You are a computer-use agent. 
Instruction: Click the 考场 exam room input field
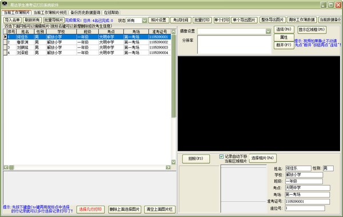[308, 195]
